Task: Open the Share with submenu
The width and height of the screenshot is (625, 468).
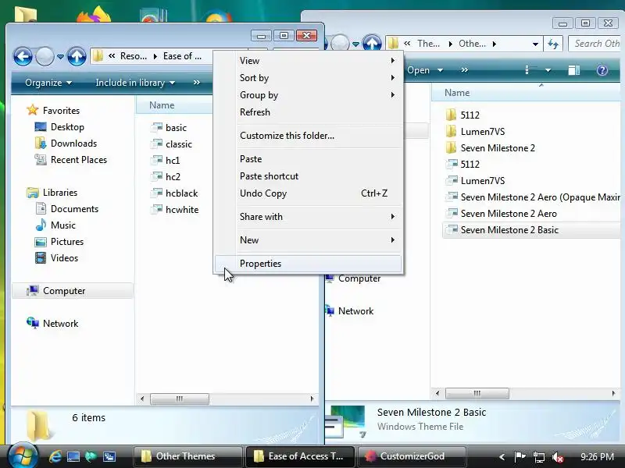Action: point(309,217)
